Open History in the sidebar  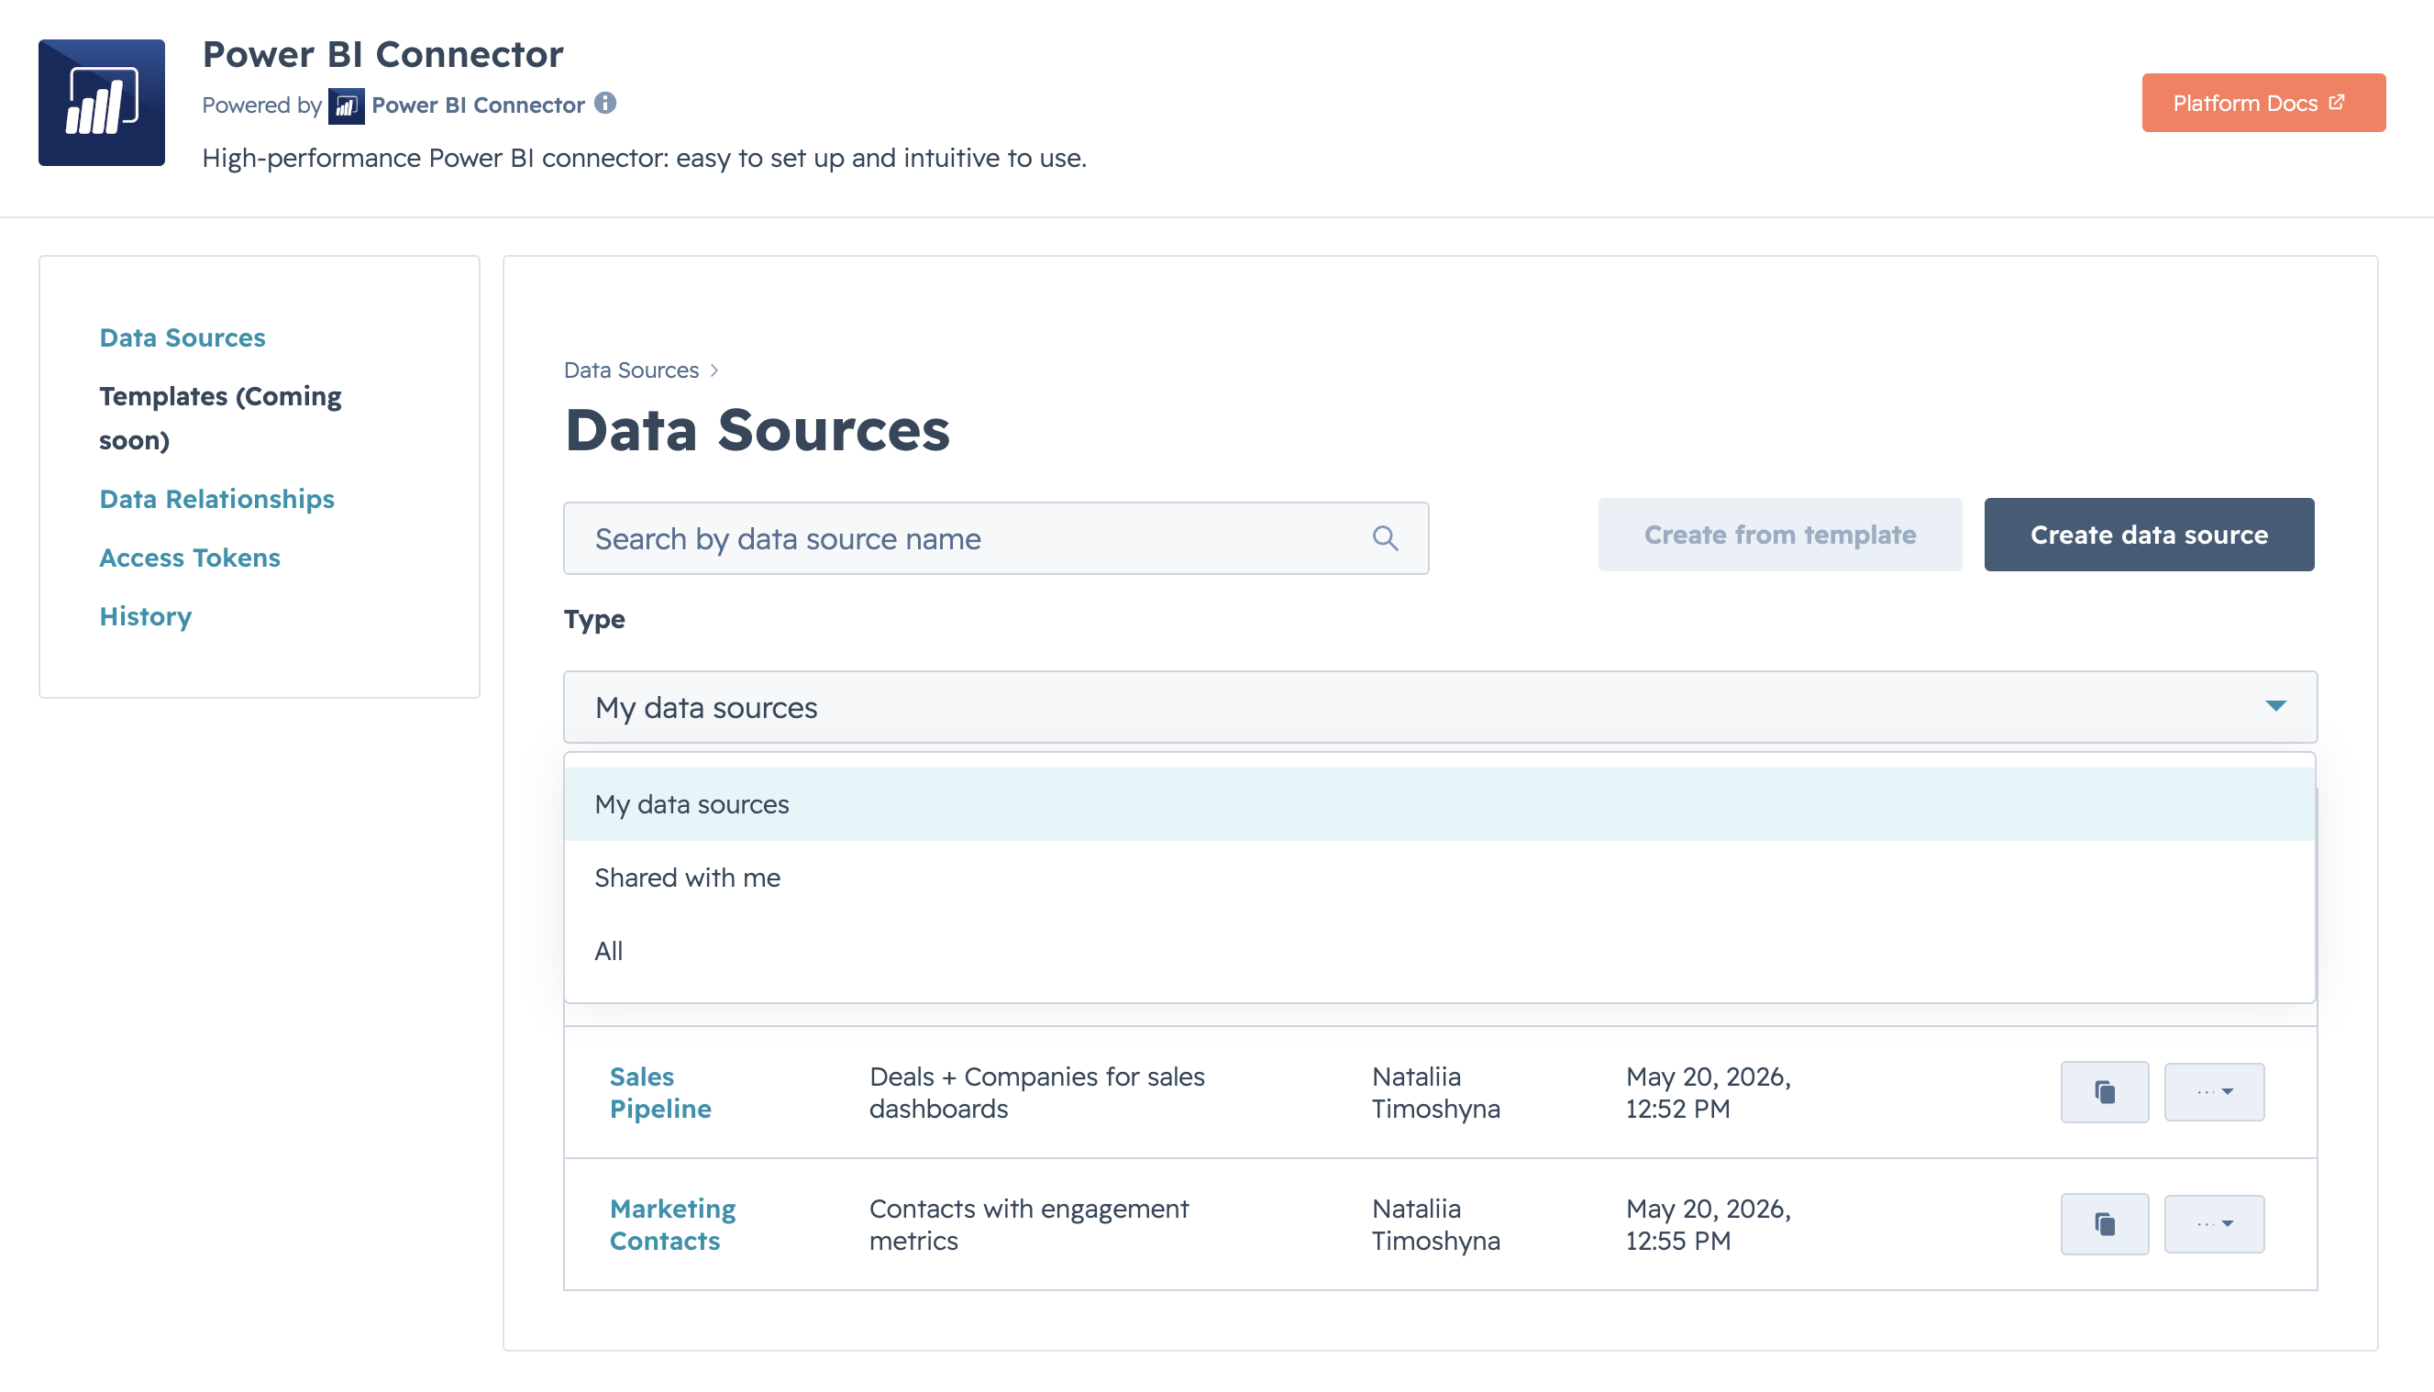[145, 616]
